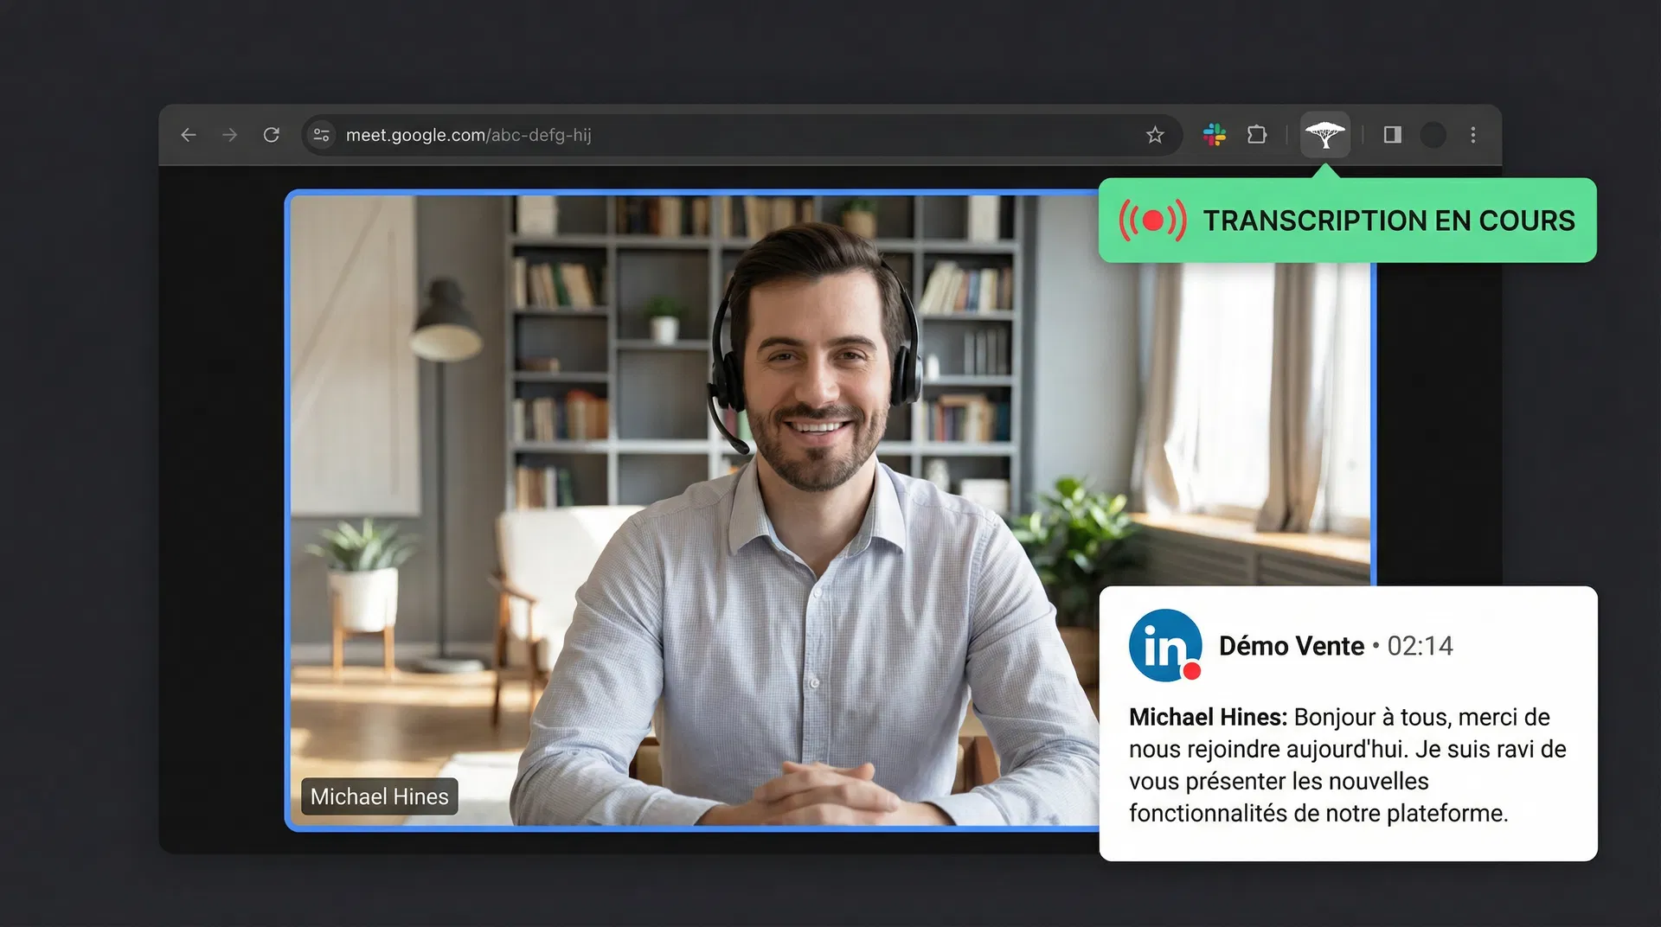Click the back navigation arrow
This screenshot has width=1661, height=927.
[x=189, y=135]
